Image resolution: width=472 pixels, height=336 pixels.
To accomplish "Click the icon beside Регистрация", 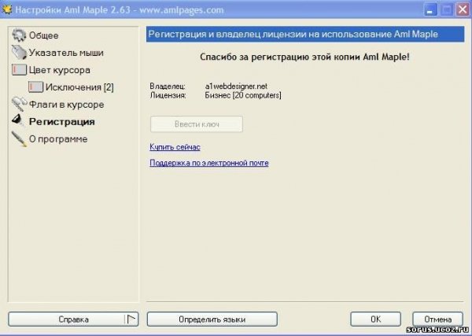I will (x=18, y=120).
